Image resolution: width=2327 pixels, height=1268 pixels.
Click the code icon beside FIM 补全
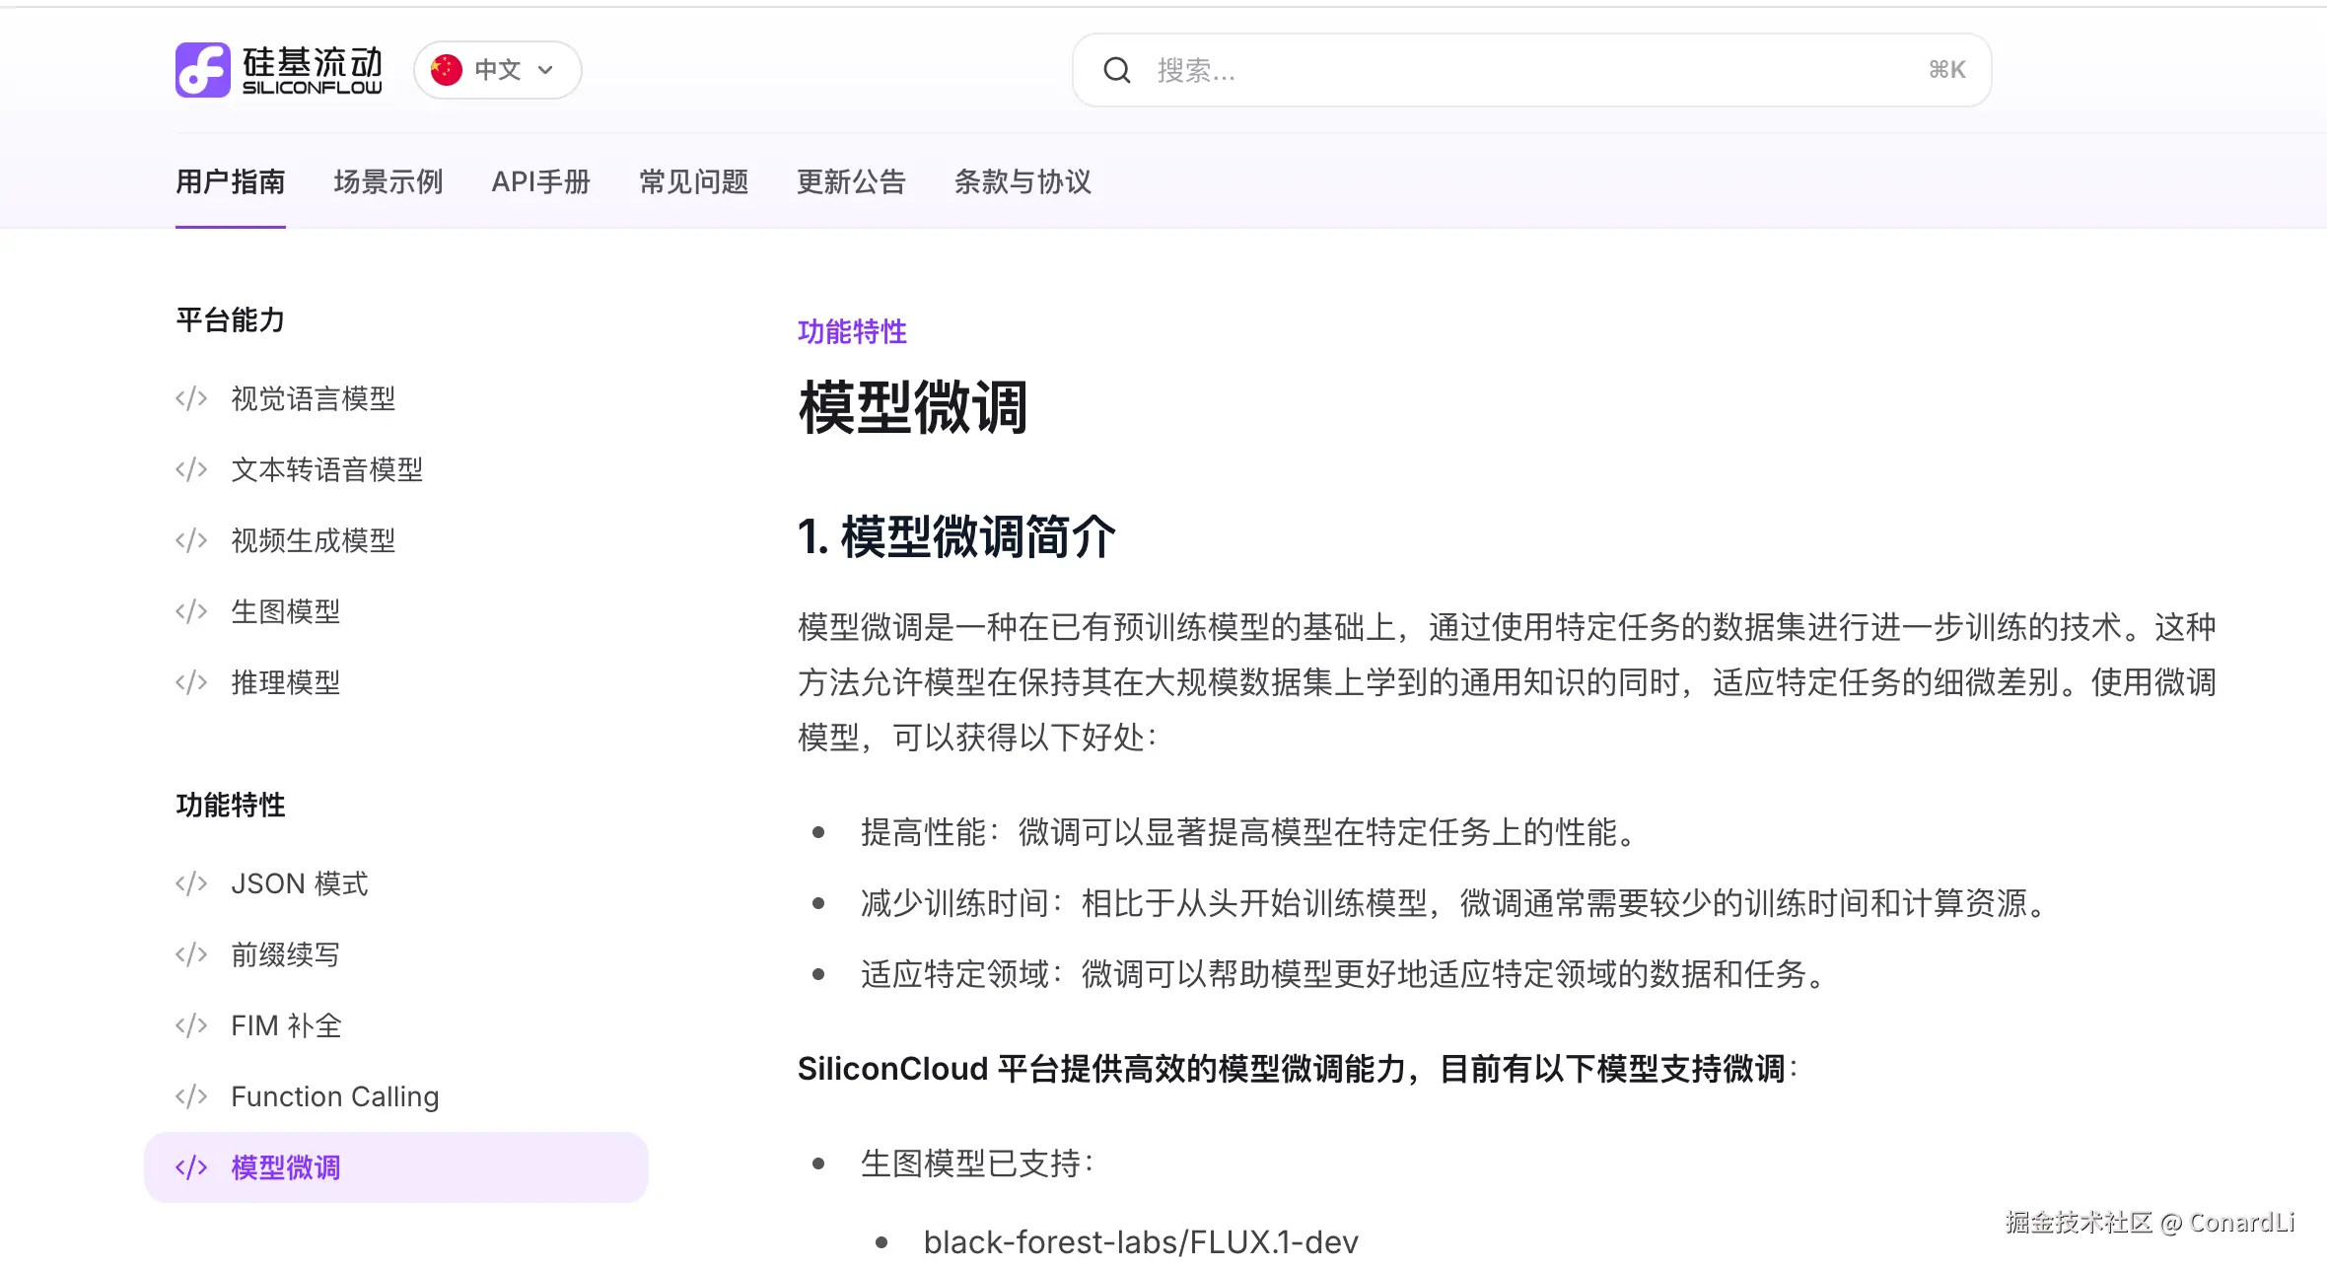point(189,1024)
